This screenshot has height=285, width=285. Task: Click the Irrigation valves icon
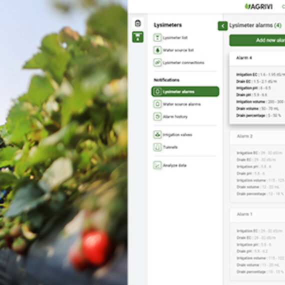click(x=157, y=134)
